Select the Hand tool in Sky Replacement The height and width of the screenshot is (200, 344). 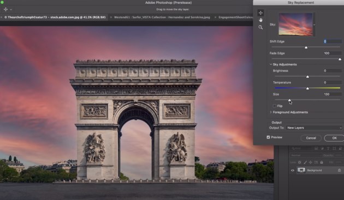point(260,20)
